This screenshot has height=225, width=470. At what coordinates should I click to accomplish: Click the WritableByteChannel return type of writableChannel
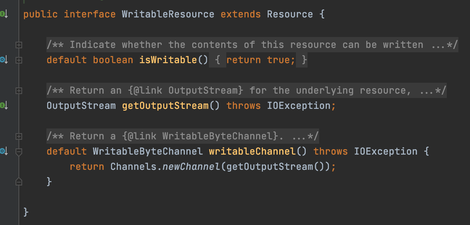pos(148,151)
